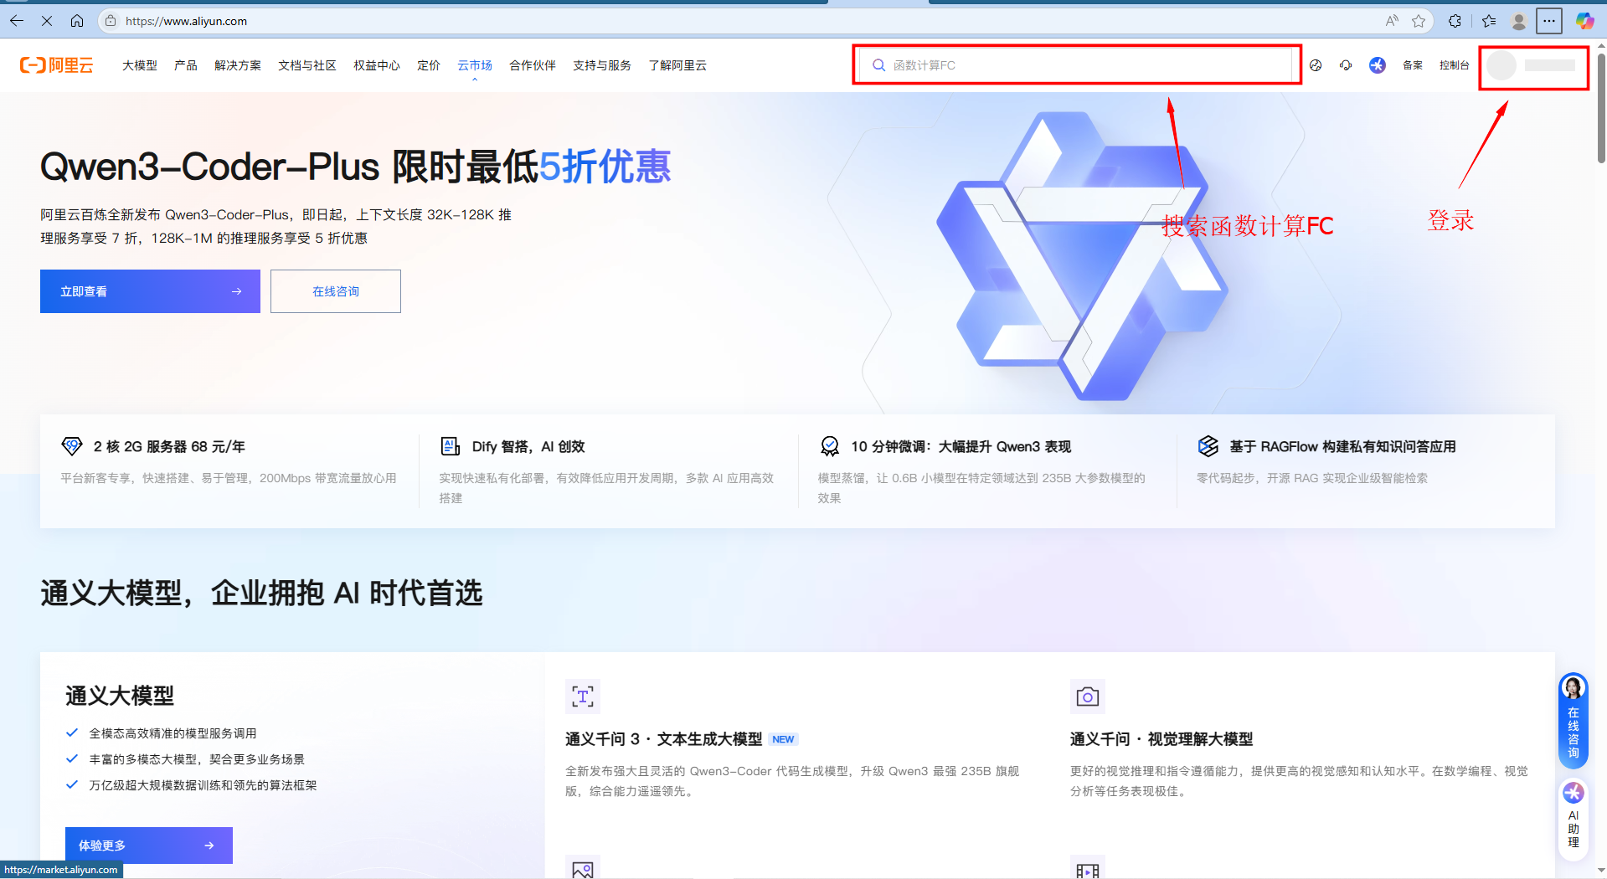Click the diamond icon for 2核2G server
The height and width of the screenshot is (879, 1607).
pyautogui.click(x=72, y=446)
